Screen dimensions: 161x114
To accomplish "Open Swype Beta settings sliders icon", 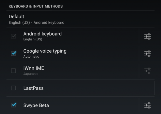I will click(148, 105).
